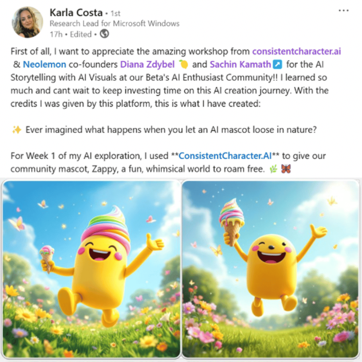Click the 'Edited' post label
Image resolution: width=362 pixels, height=362 pixels.
pyautogui.click(x=81, y=35)
